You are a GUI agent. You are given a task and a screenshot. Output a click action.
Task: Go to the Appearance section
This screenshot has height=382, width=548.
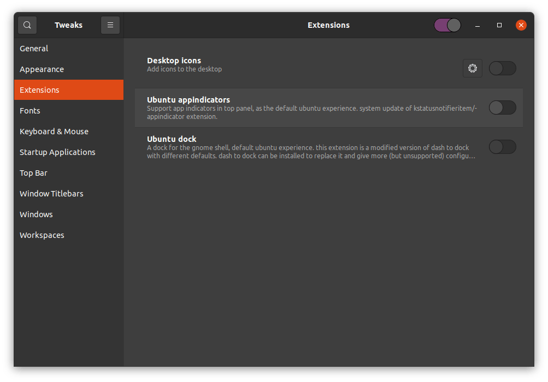pyautogui.click(x=69, y=69)
